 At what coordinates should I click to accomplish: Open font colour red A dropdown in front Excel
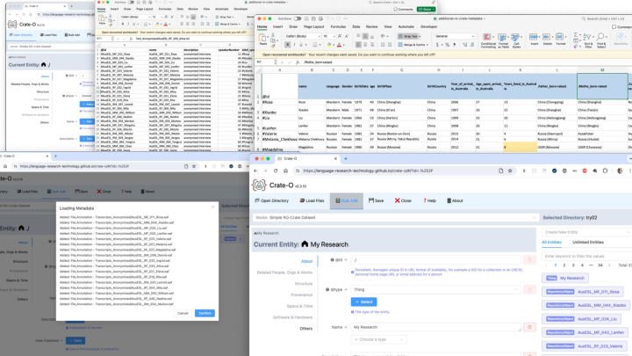(344, 45)
